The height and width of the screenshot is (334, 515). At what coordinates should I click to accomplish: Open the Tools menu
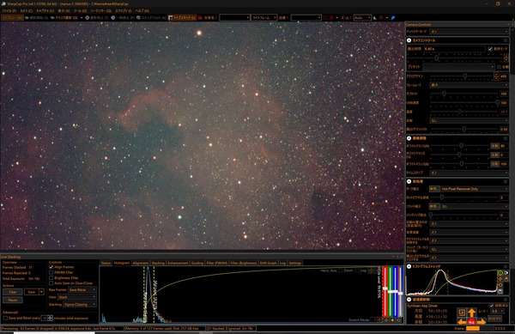[x=80, y=11]
